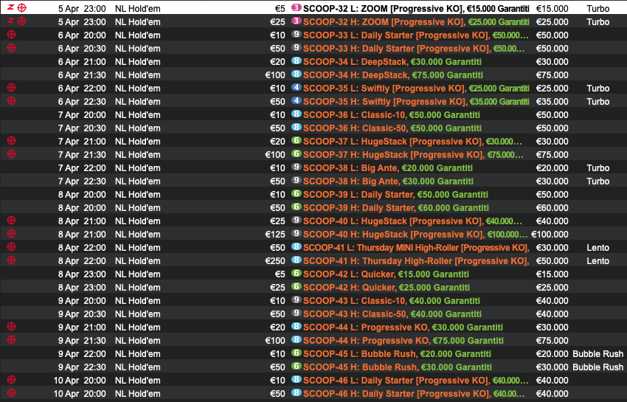Screen dimensions: 627x402
Task: Click the knockout target icon for SCOOP-33 H
Action: [11, 48]
